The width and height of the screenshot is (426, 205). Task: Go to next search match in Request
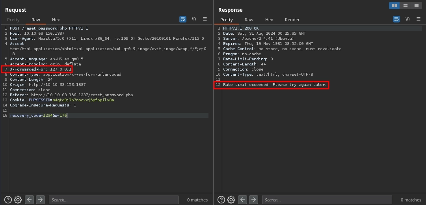(x=40, y=200)
